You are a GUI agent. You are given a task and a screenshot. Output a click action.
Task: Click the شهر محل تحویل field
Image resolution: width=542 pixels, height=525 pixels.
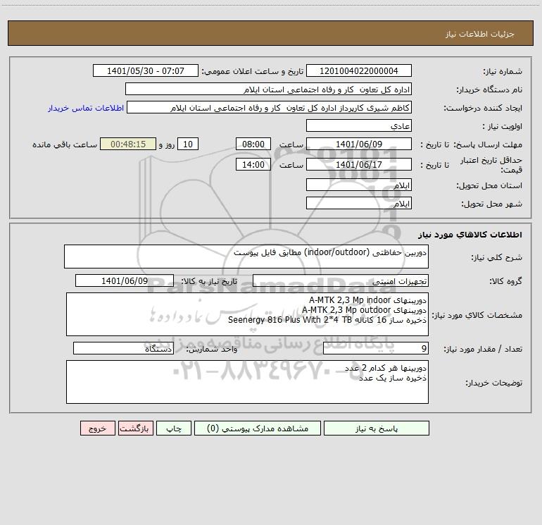point(359,203)
